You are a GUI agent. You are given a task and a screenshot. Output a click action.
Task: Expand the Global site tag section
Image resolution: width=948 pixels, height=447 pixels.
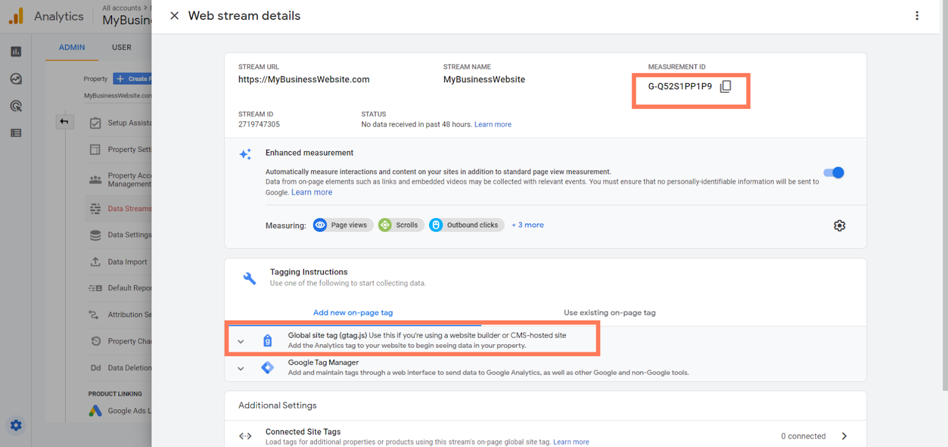coord(241,341)
